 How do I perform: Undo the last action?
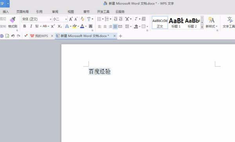13,36
